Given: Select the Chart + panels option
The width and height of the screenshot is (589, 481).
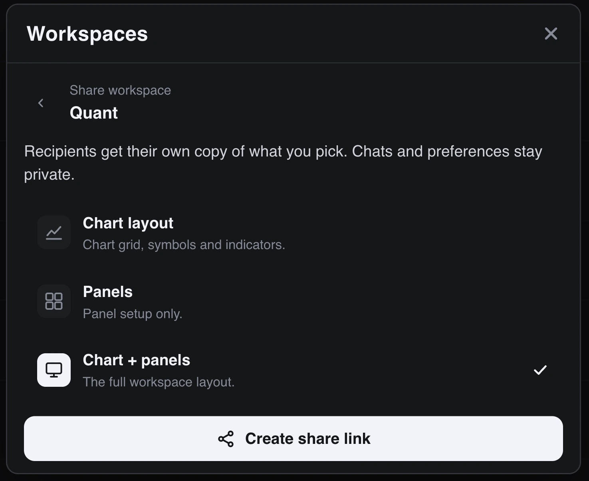Looking at the screenshot, I should click(294, 370).
